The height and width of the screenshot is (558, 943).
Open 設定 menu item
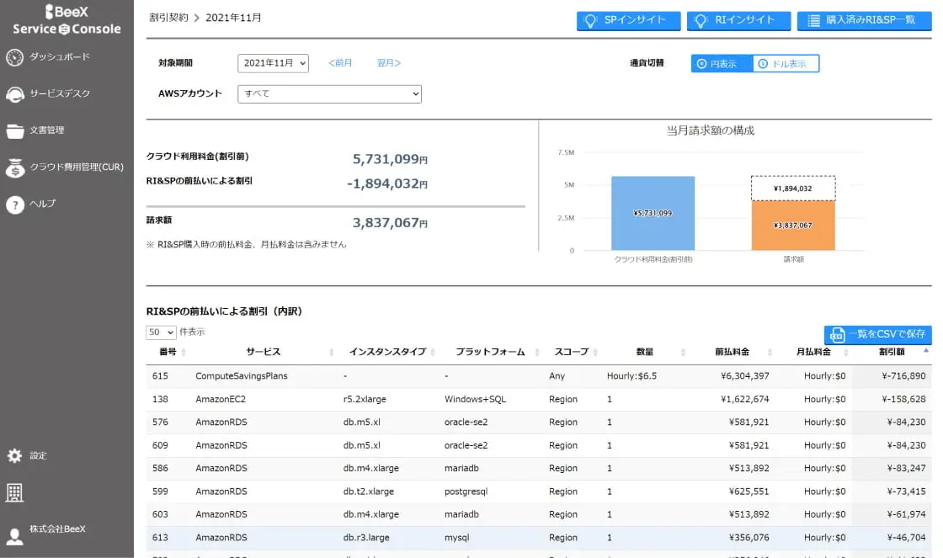[x=39, y=456]
